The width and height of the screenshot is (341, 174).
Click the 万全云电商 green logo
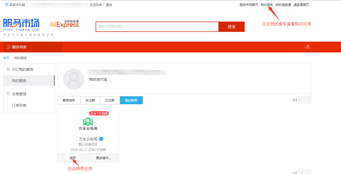[x=88, y=123]
